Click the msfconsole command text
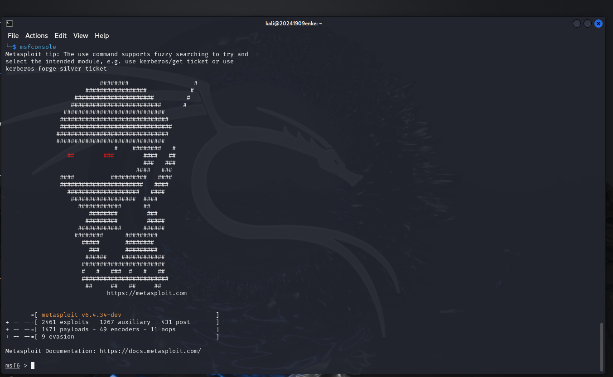This screenshot has width=613, height=377. pos(38,47)
